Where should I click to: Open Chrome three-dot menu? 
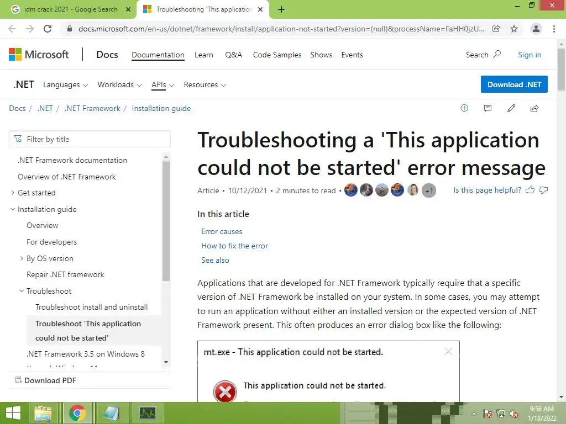554,29
